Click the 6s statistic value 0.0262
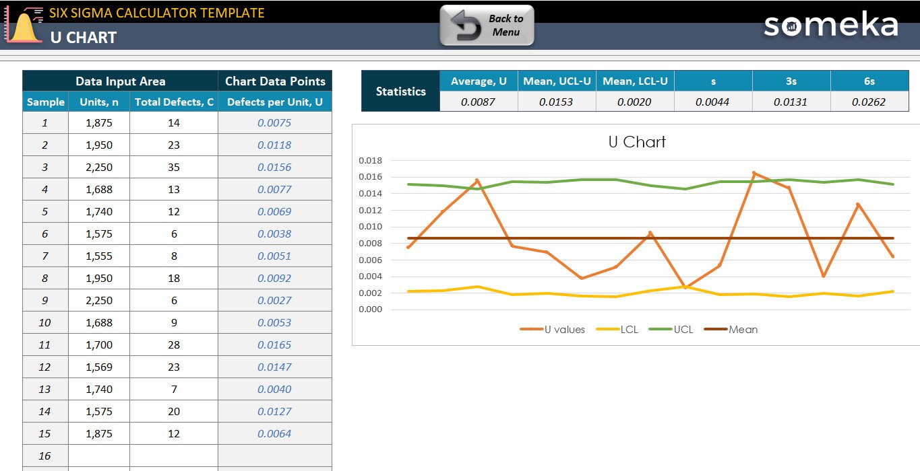The image size is (920, 471). pyautogui.click(x=869, y=102)
